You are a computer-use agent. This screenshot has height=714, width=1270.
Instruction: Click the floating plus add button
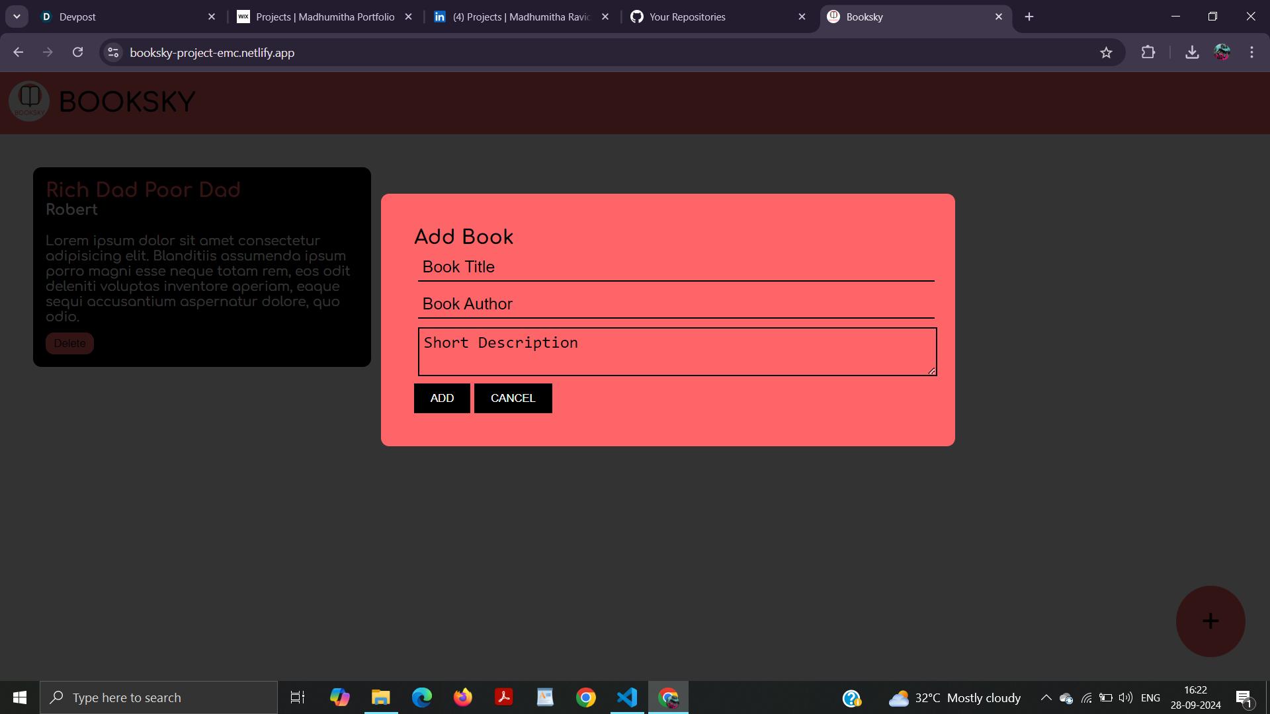(x=1210, y=621)
